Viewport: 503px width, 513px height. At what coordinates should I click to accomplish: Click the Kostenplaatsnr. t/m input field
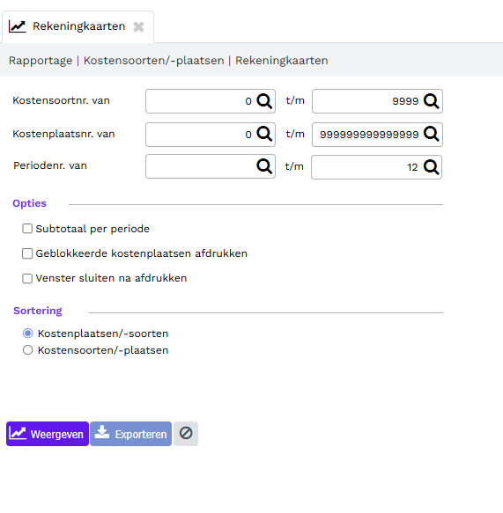coord(367,135)
